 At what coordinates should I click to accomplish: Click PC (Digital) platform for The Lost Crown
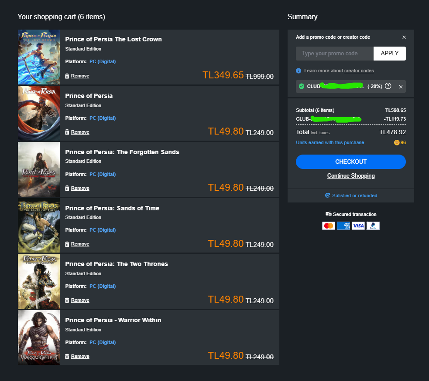click(103, 61)
